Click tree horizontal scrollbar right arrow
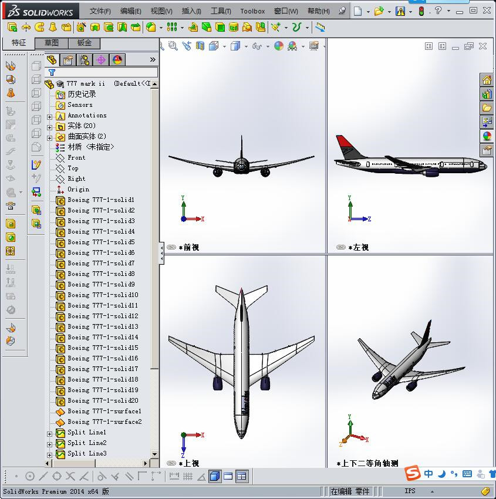The width and height of the screenshot is (496, 499). click(146, 463)
